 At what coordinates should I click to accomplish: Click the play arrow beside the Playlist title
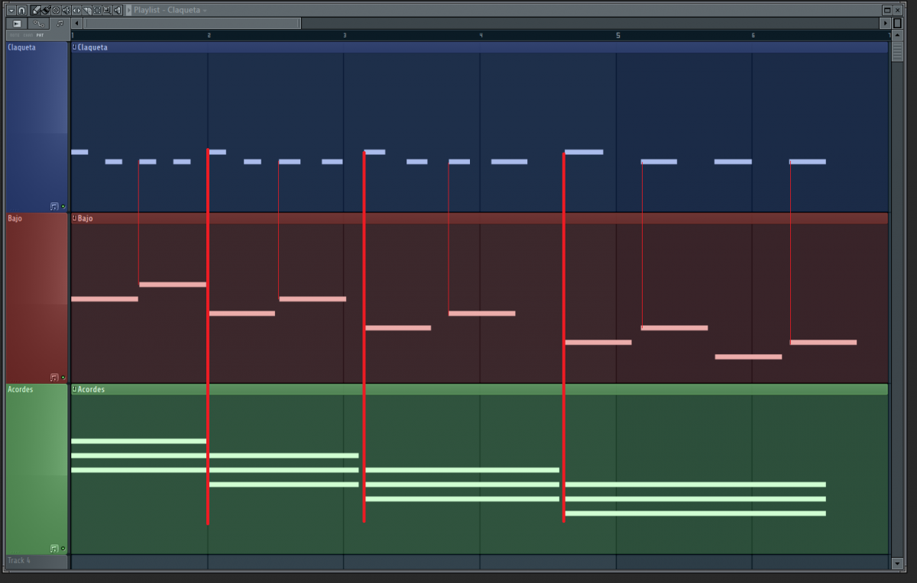(x=128, y=10)
